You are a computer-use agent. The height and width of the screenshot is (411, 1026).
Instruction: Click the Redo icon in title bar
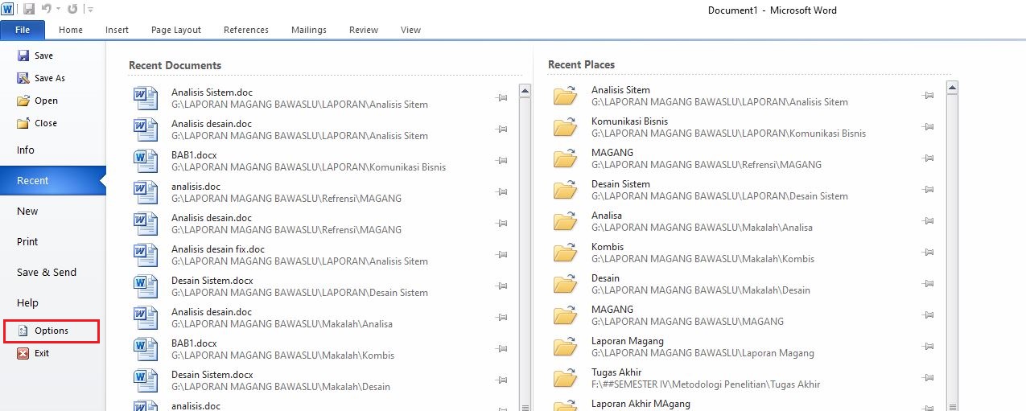coord(72,9)
